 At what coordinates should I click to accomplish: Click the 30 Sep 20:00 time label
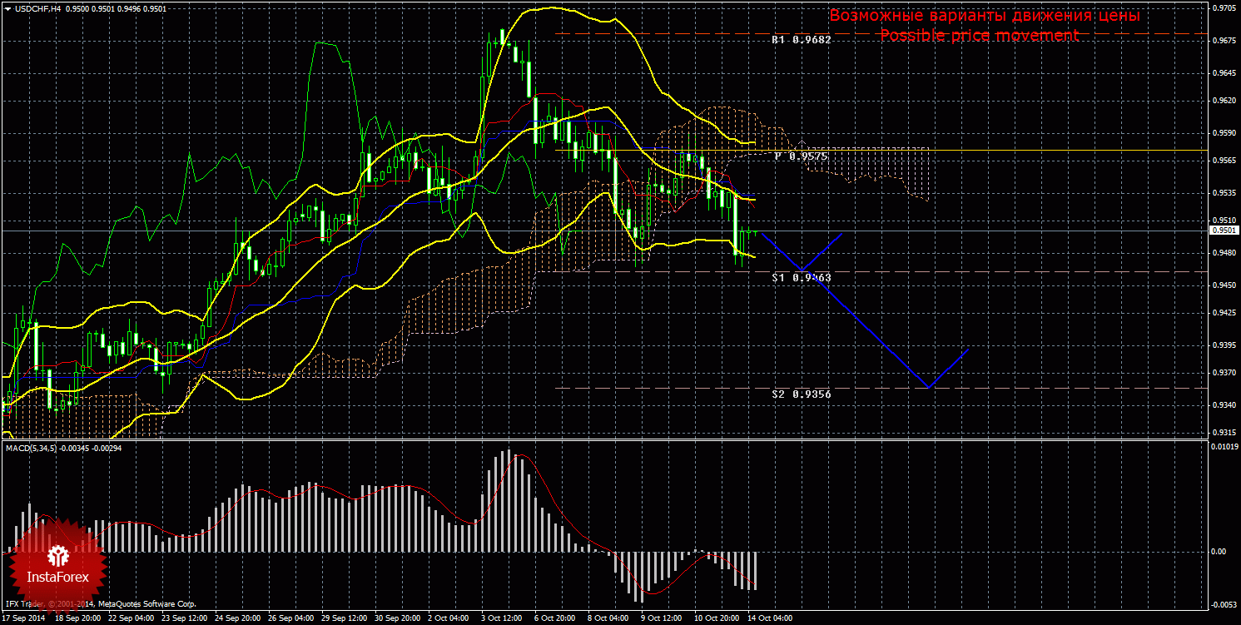[398, 618]
